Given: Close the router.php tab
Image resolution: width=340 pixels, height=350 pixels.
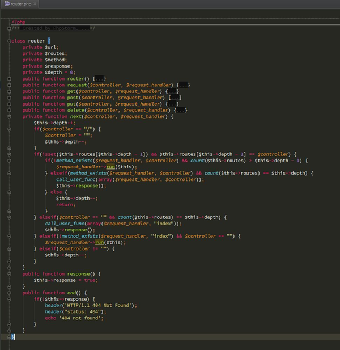Looking at the screenshot, I should point(36,4).
